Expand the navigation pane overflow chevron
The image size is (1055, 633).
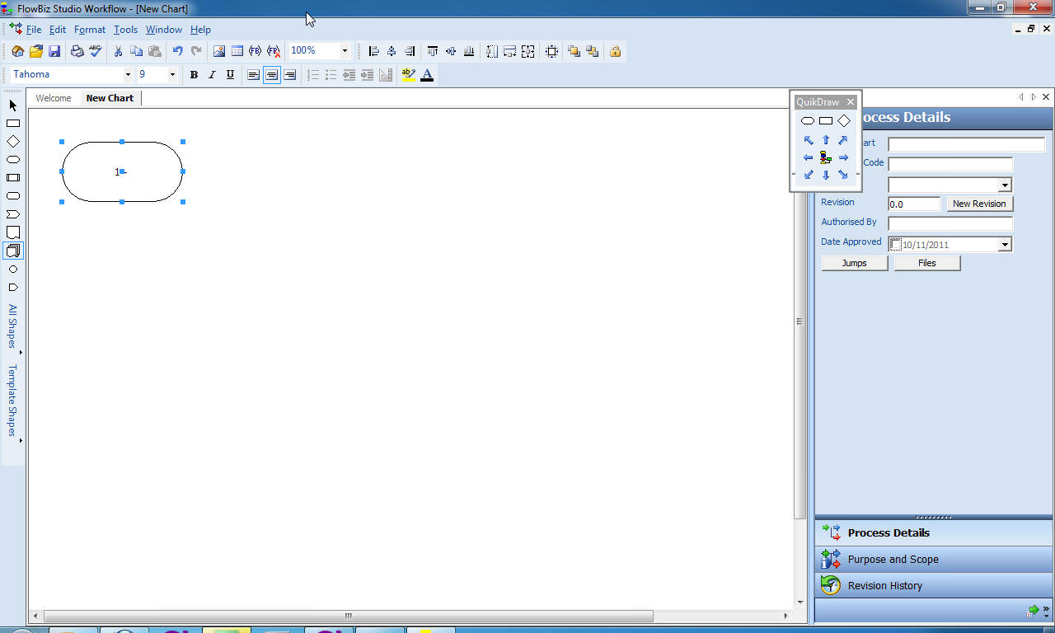point(1046,610)
